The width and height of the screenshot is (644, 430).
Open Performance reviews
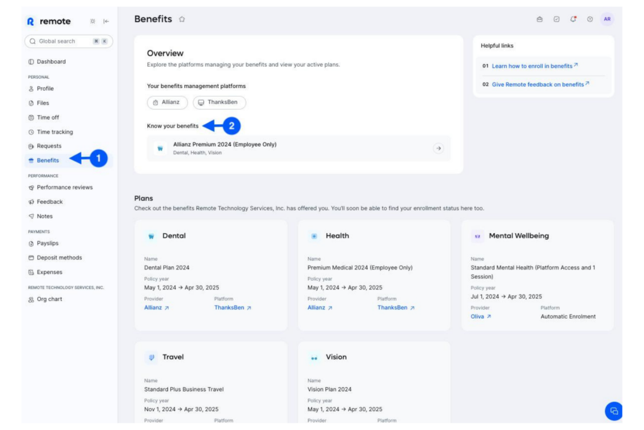pos(65,187)
